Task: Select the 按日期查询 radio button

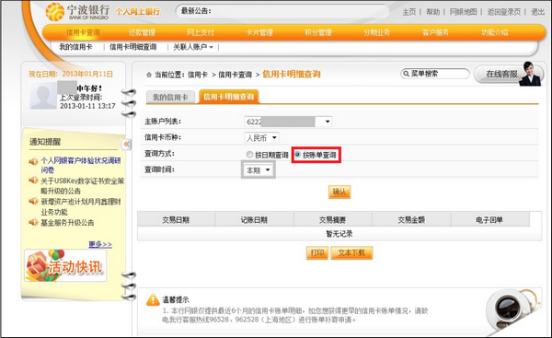Action: point(249,155)
